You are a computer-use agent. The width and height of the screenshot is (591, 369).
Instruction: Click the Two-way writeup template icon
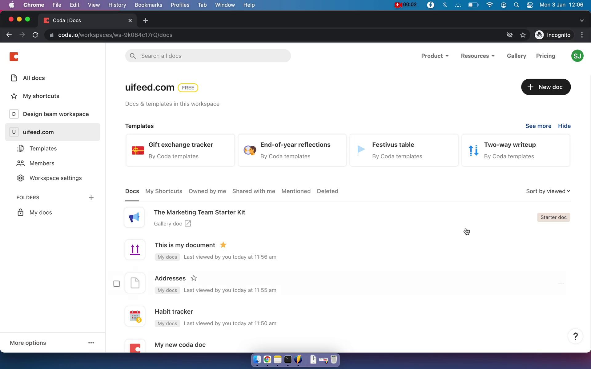(x=473, y=150)
